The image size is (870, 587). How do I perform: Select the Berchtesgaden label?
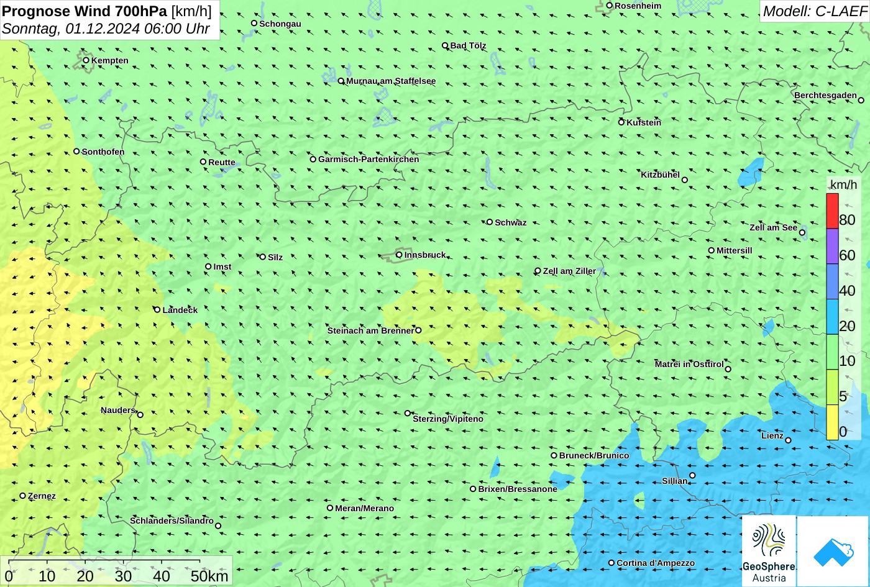pos(825,95)
